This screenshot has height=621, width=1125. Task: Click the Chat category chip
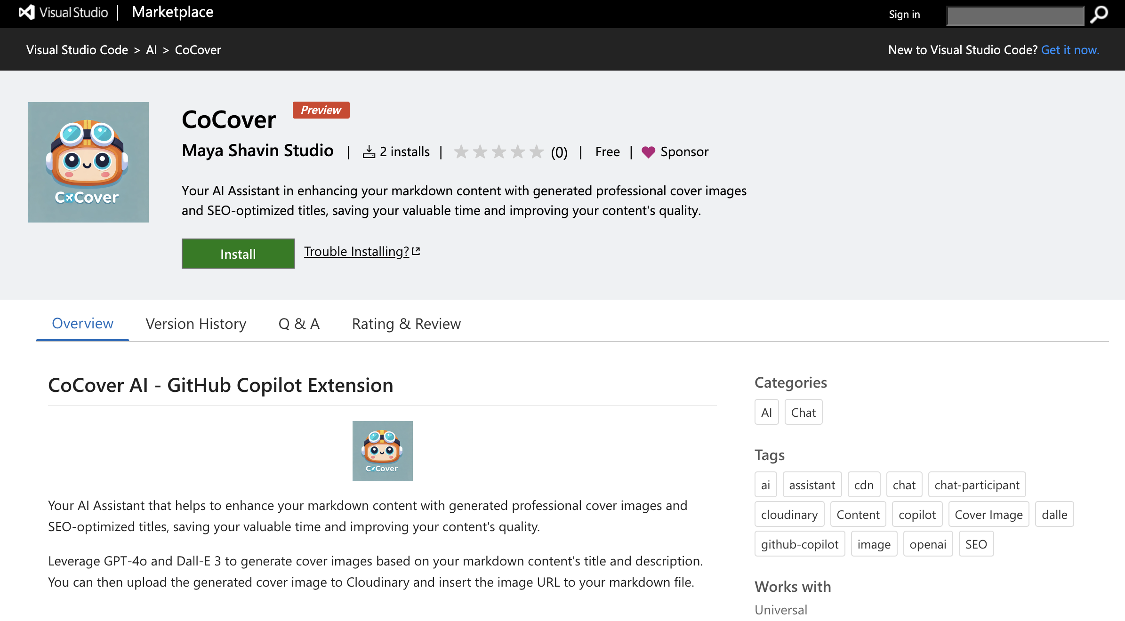click(x=804, y=412)
